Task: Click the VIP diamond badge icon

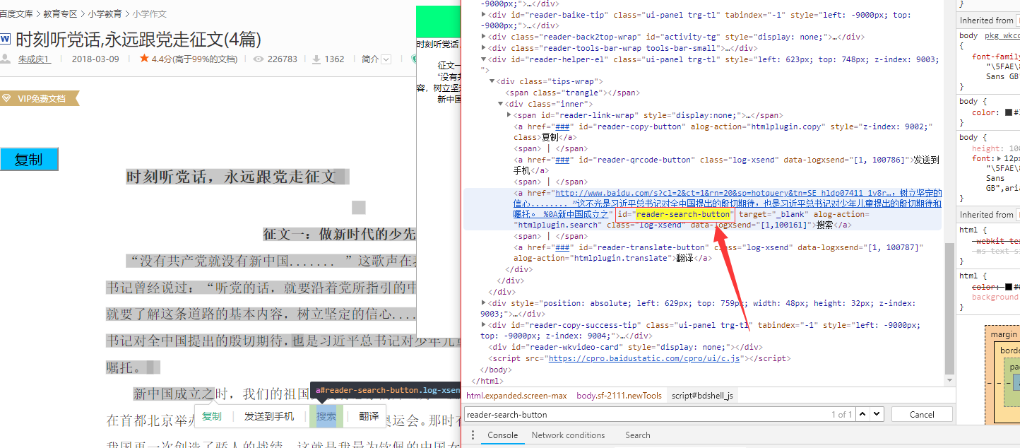Action: coord(6,99)
